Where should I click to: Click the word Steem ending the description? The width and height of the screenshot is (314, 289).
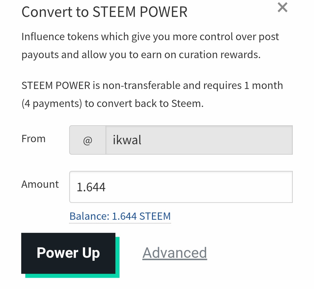click(x=188, y=104)
